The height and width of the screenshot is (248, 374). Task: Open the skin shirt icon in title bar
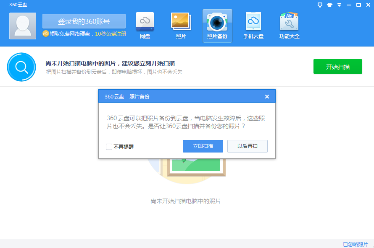[x=329, y=5]
